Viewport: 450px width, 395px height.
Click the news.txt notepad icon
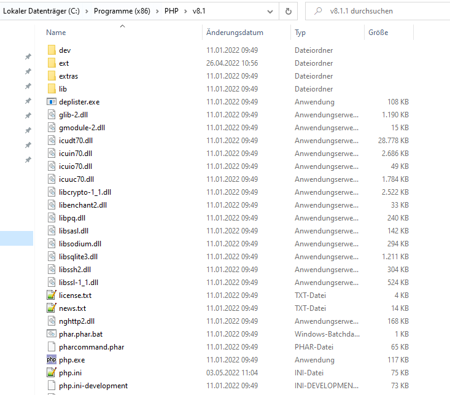pyautogui.click(x=52, y=308)
